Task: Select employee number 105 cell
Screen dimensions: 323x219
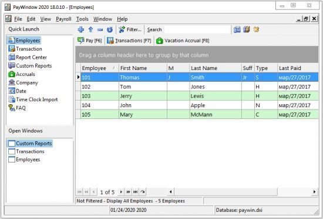Action: tap(100, 115)
